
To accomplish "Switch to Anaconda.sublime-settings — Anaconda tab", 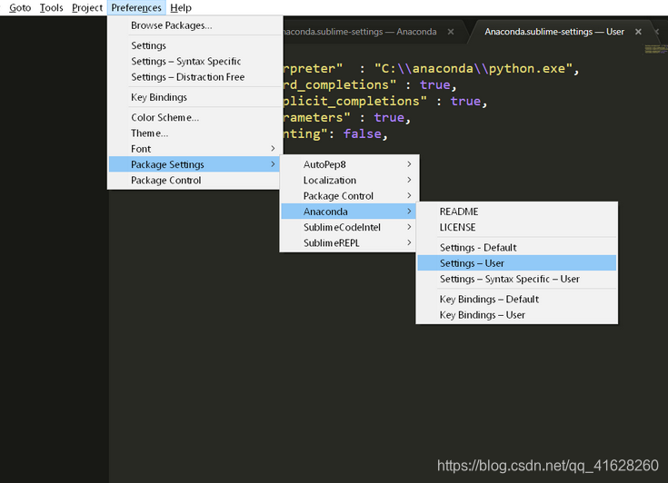I will pos(360,32).
